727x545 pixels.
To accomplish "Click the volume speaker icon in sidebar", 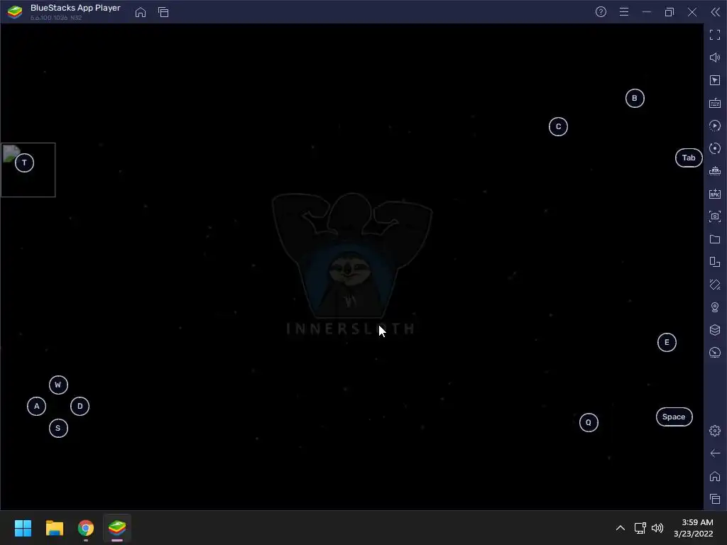I will tap(715, 57).
